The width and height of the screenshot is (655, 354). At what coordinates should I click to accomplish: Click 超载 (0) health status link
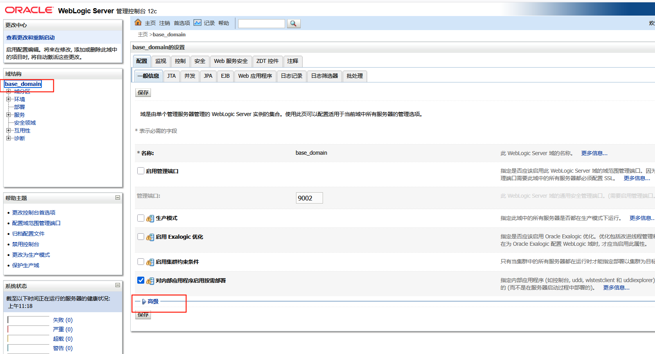click(x=63, y=339)
